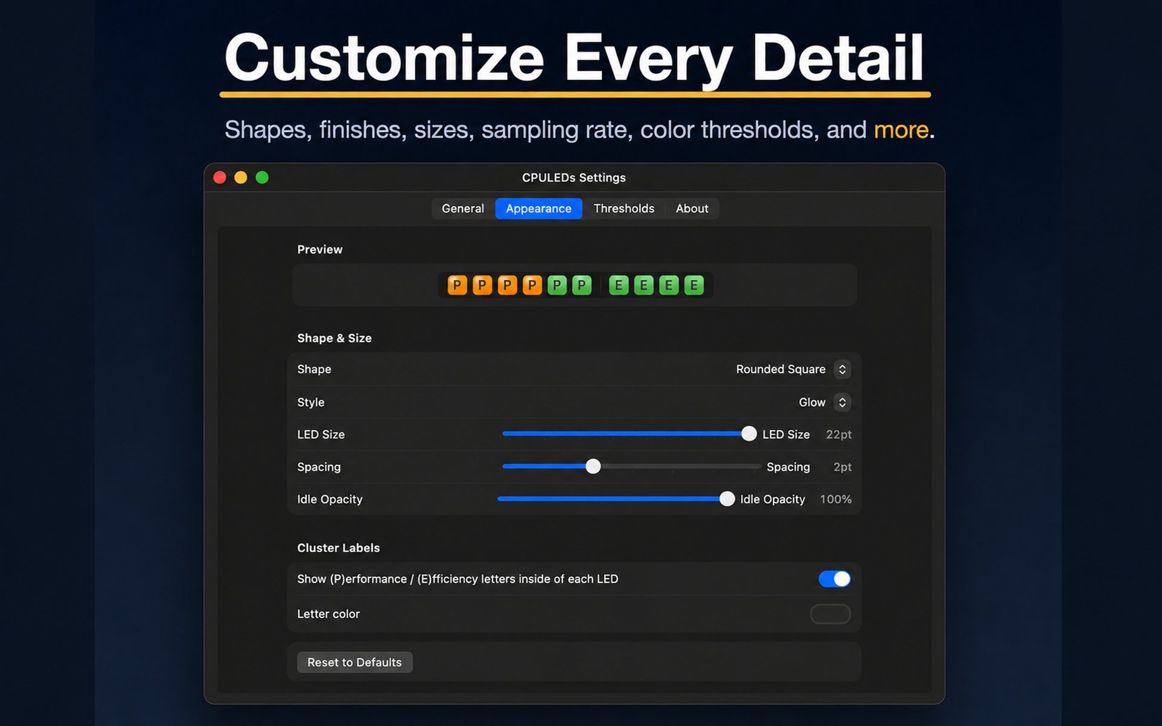Click the last green E LED in preview

click(x=694, y=285)
